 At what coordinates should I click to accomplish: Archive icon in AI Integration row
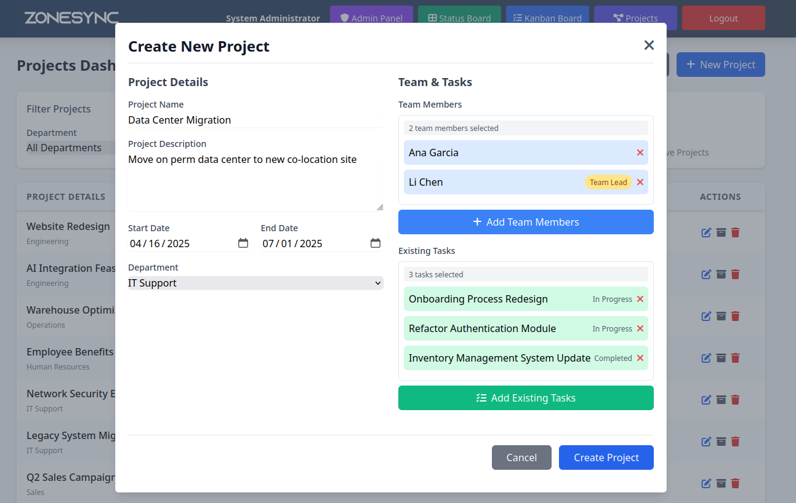coord(721,274)
